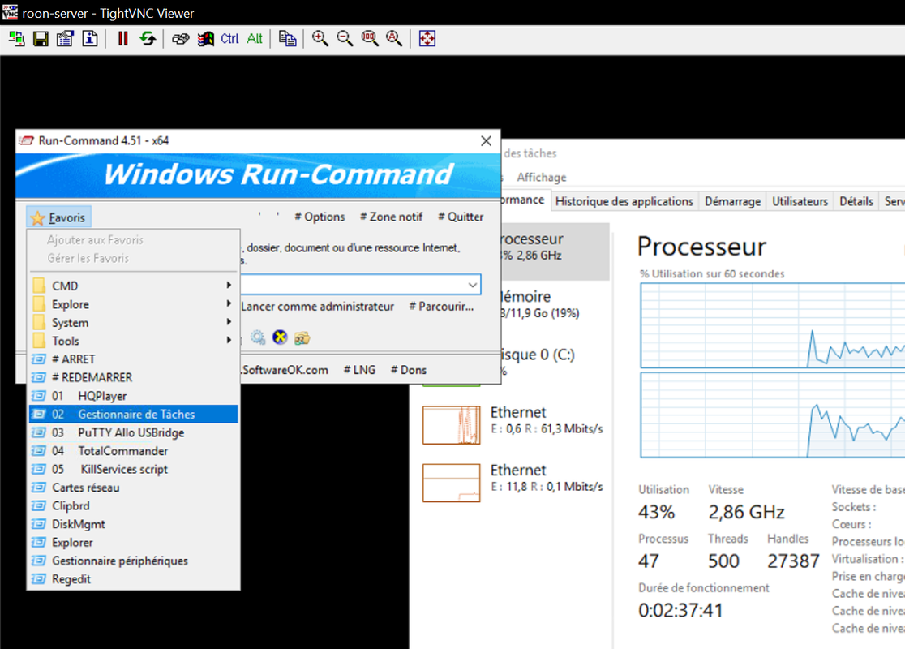905x649 pixels.
Task: Open the SoftwareOK.com link
Action: point(285,370)
